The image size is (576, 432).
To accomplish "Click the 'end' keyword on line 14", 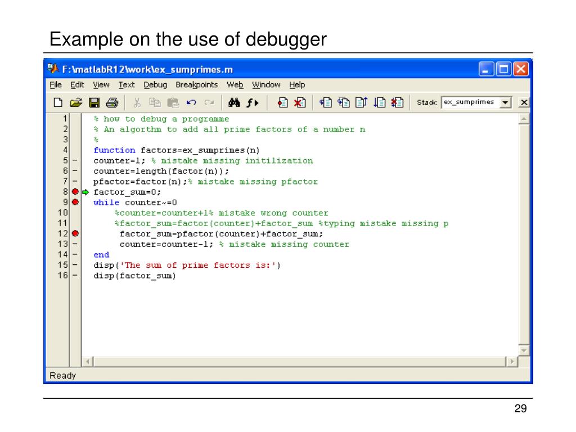I will [101, 255].
